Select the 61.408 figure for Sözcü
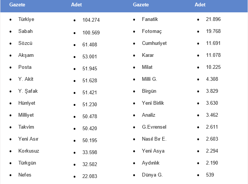 tap(90, 45)
